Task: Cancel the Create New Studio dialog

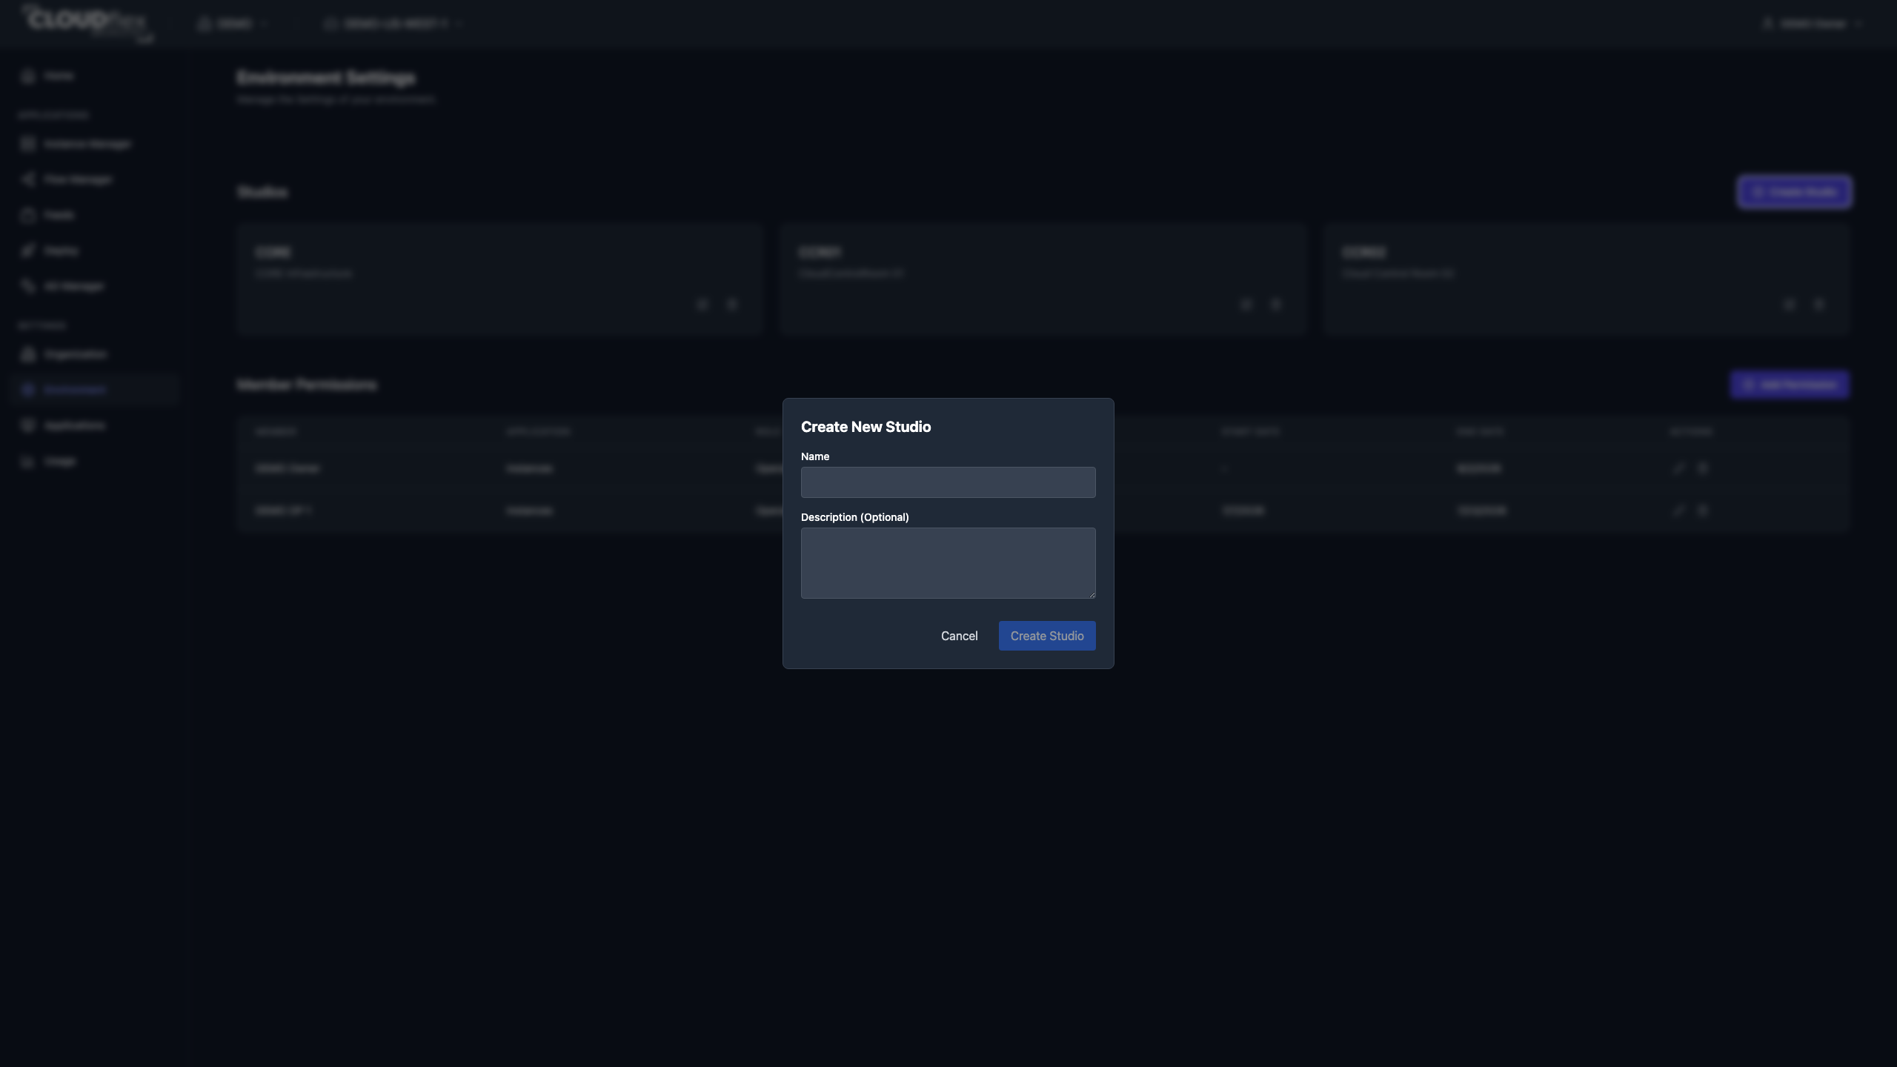Action: point(959,636)
